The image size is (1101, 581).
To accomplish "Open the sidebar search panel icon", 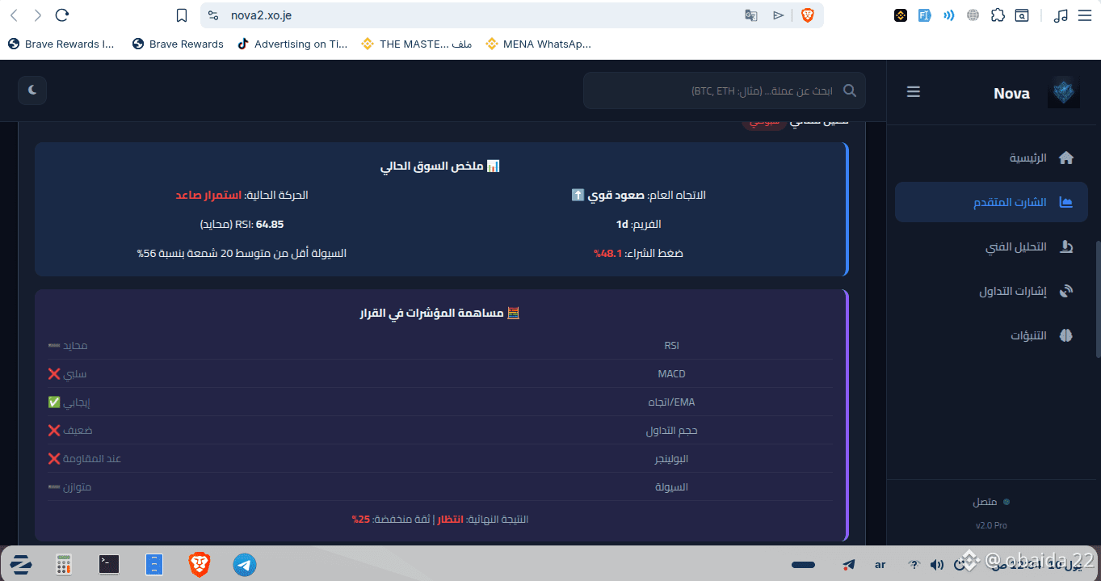I will [1022, 15].
